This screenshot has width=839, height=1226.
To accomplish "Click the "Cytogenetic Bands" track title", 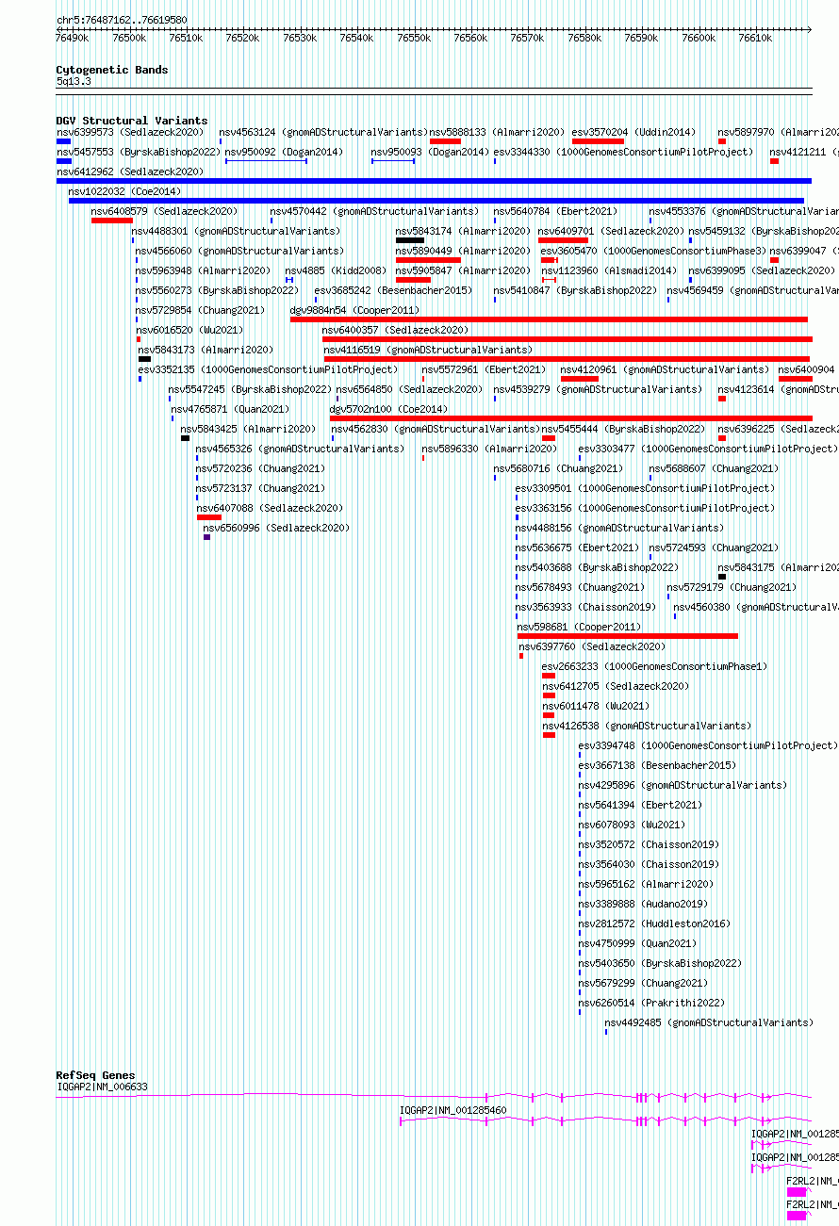I will 111,70.
